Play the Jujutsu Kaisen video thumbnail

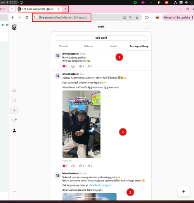(81, 124)
